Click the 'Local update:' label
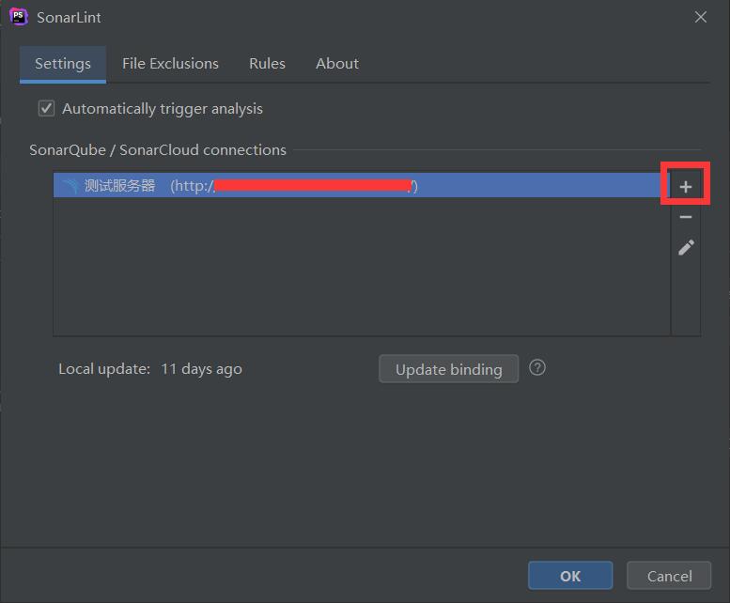The width and height of the screenshot is (730, 603). pyautogui.click(x=104, y=369)
